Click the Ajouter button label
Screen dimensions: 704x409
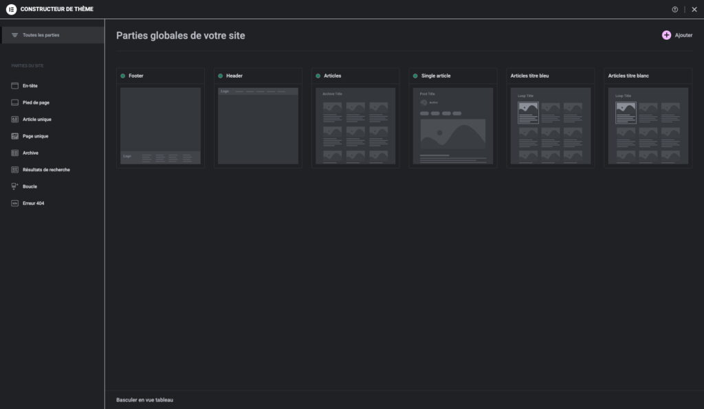pos(683,35)
